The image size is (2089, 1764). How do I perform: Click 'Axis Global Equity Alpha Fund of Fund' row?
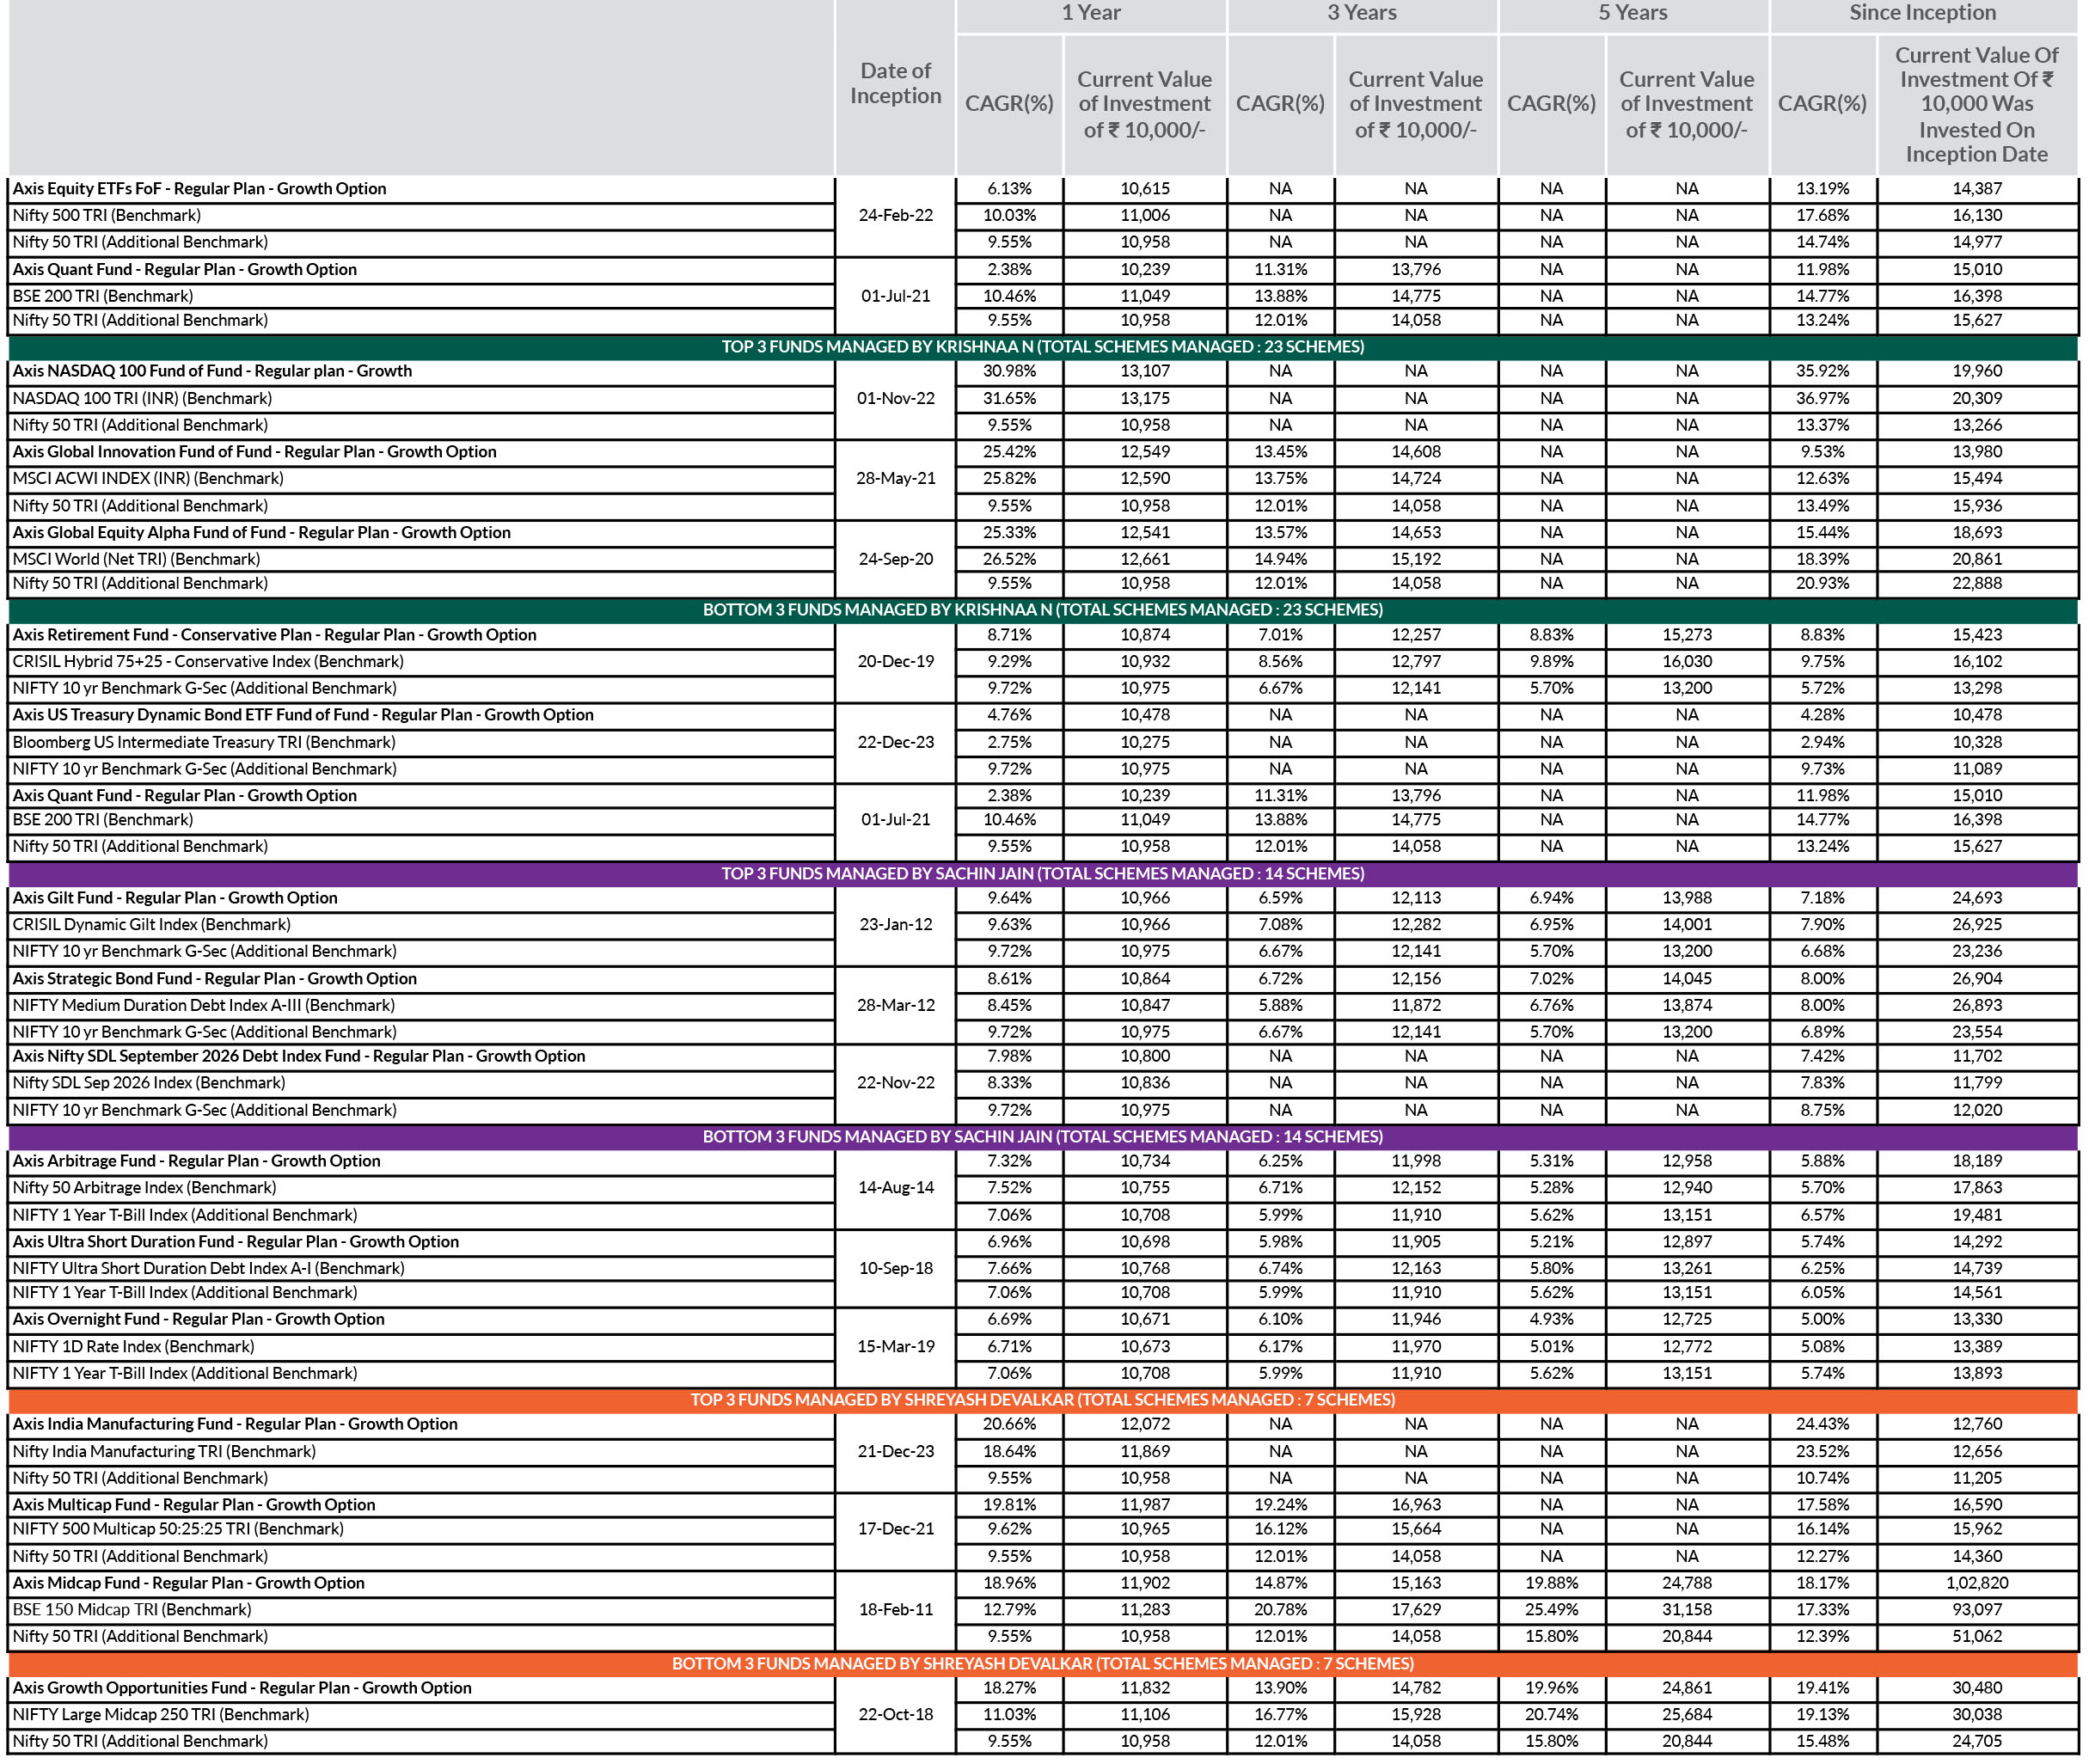click(x=261, y=533)
